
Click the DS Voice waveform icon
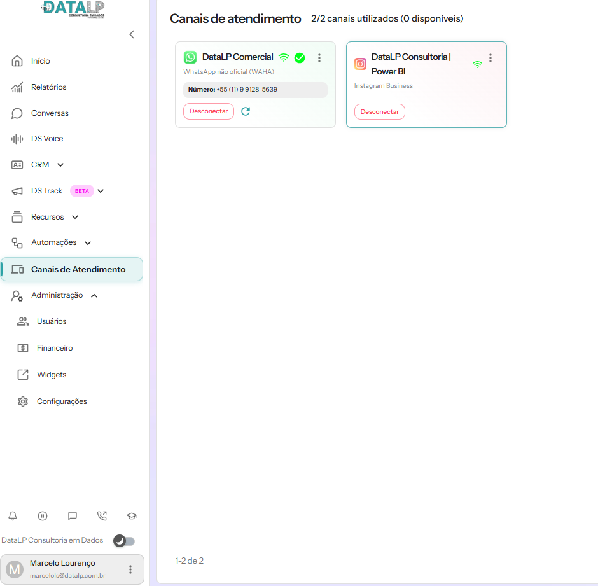[17, 139]
